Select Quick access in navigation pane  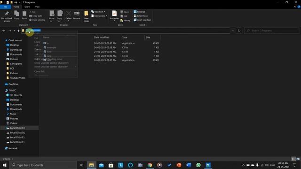[x=15, y=40]
